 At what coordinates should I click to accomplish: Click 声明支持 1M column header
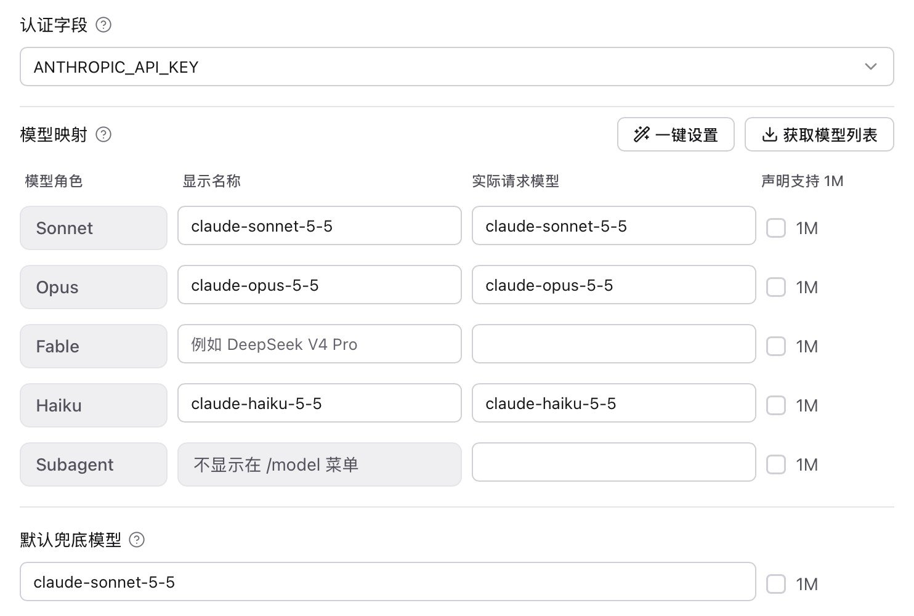coord(803,181)
